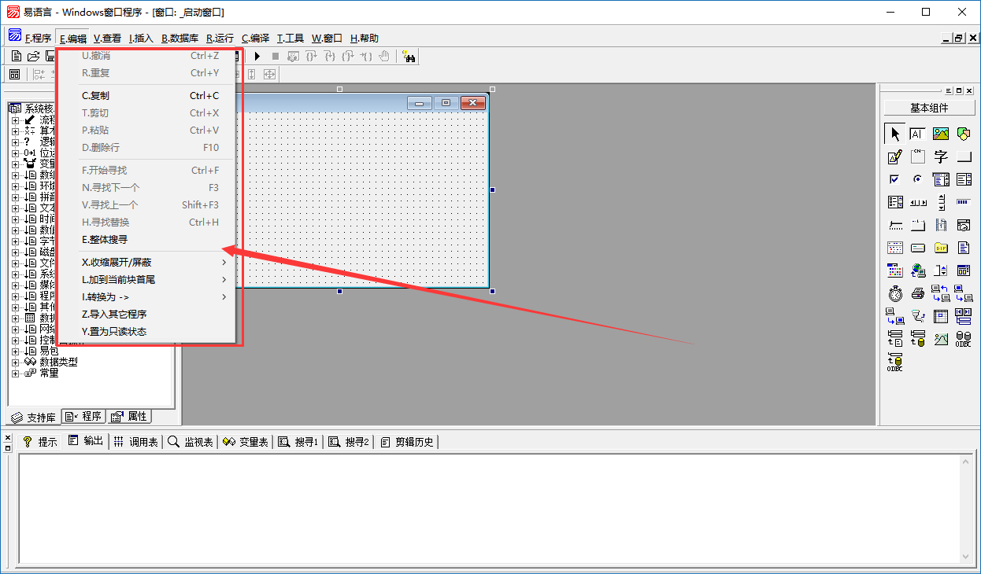Click the New file toolbar icon
981x574 pixels.
pos(16,57)
